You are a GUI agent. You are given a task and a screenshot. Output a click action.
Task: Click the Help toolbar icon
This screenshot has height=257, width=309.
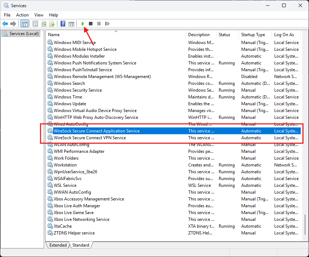click(62, 24)
